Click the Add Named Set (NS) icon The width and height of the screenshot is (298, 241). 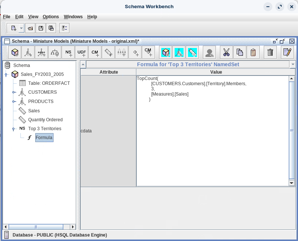tap(68, 52)
